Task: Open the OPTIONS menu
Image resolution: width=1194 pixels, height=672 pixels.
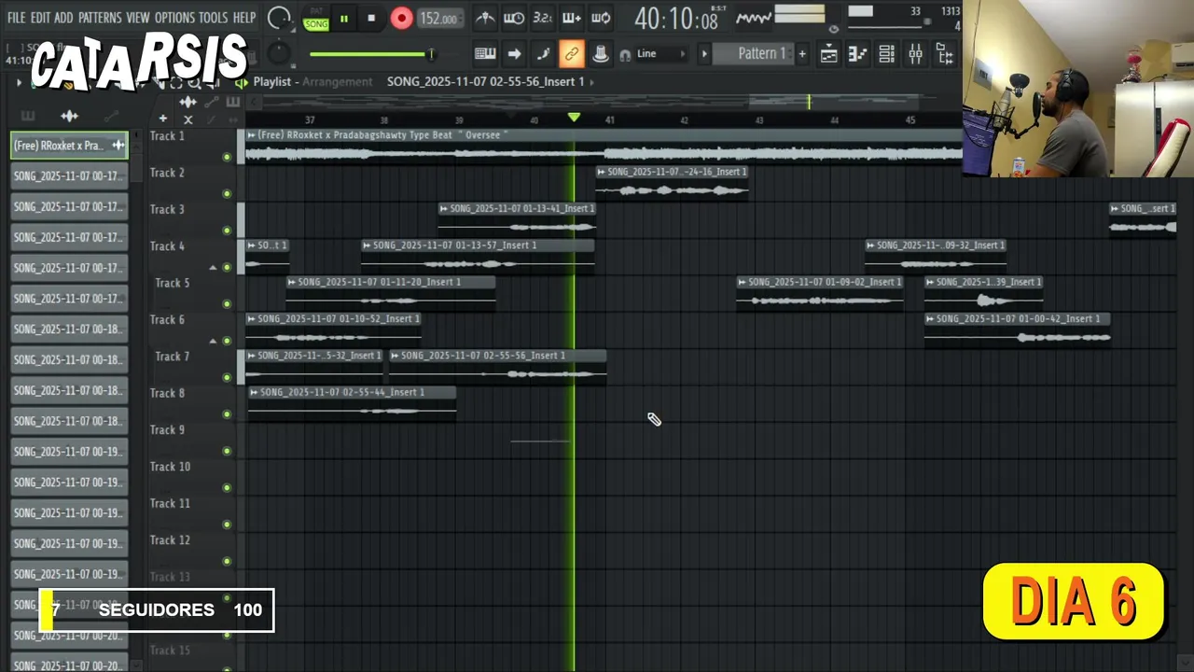Action: [174, 18]
